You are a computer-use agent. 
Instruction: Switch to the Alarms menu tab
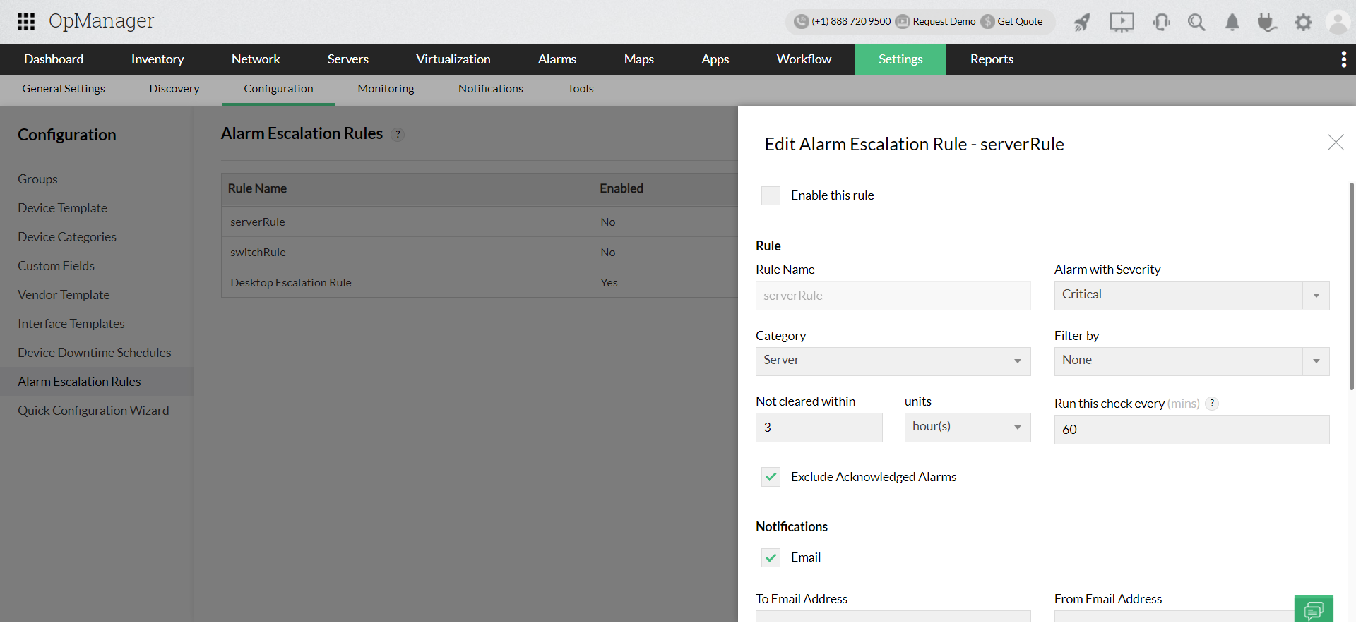pyautogui.click(x=557, y=59)
